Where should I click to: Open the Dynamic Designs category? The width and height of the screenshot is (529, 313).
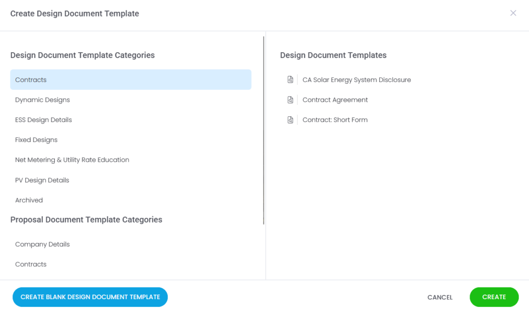point(131,100)
